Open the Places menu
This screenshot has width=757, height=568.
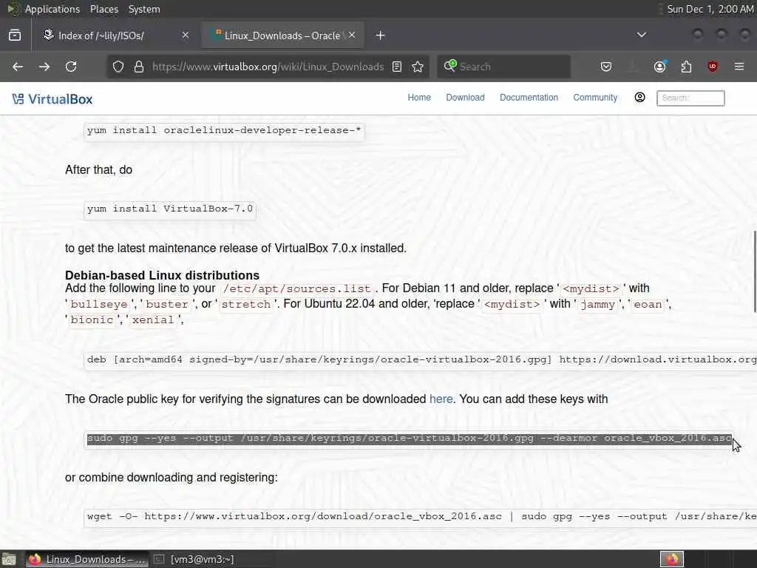click(103, 9)
